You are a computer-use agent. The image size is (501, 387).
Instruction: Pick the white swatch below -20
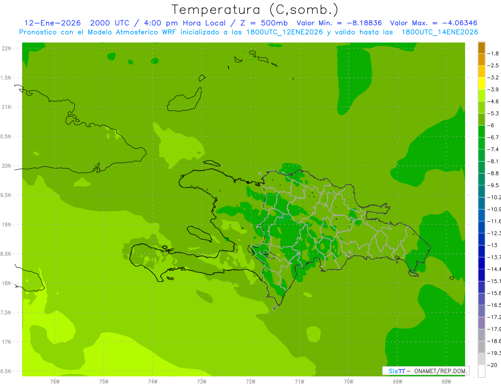(481, 371)
